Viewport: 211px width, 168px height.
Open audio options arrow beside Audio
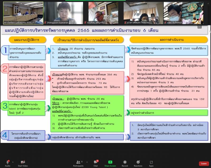click(x=13, y=162)
